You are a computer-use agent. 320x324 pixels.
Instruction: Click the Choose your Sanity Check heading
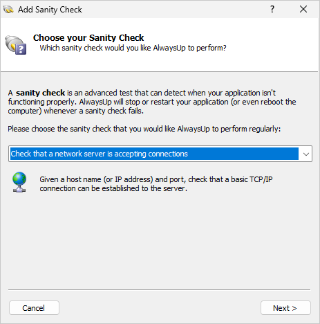[x=88, y=37]
